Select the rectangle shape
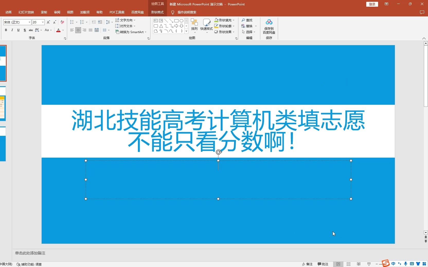Screen dimensions: 428x267 point(176,21)
